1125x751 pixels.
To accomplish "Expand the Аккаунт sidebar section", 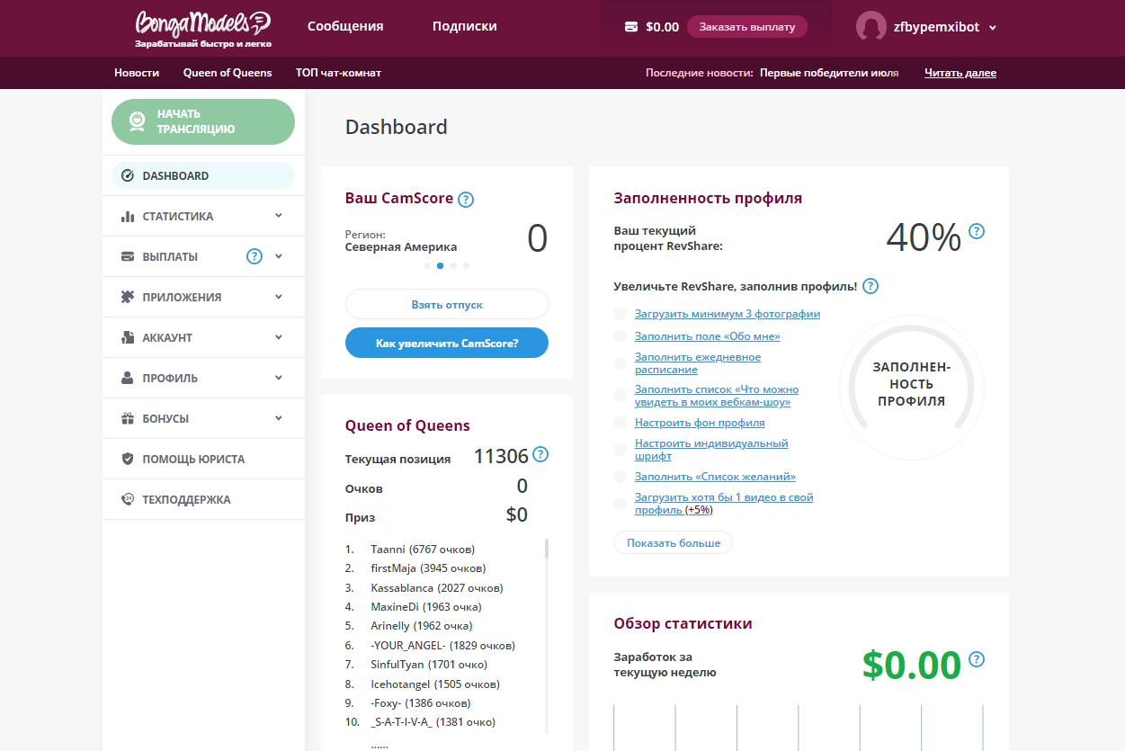I will click(x=203, y=337).
